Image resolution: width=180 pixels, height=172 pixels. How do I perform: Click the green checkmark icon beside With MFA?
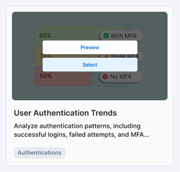coord(106,35)
